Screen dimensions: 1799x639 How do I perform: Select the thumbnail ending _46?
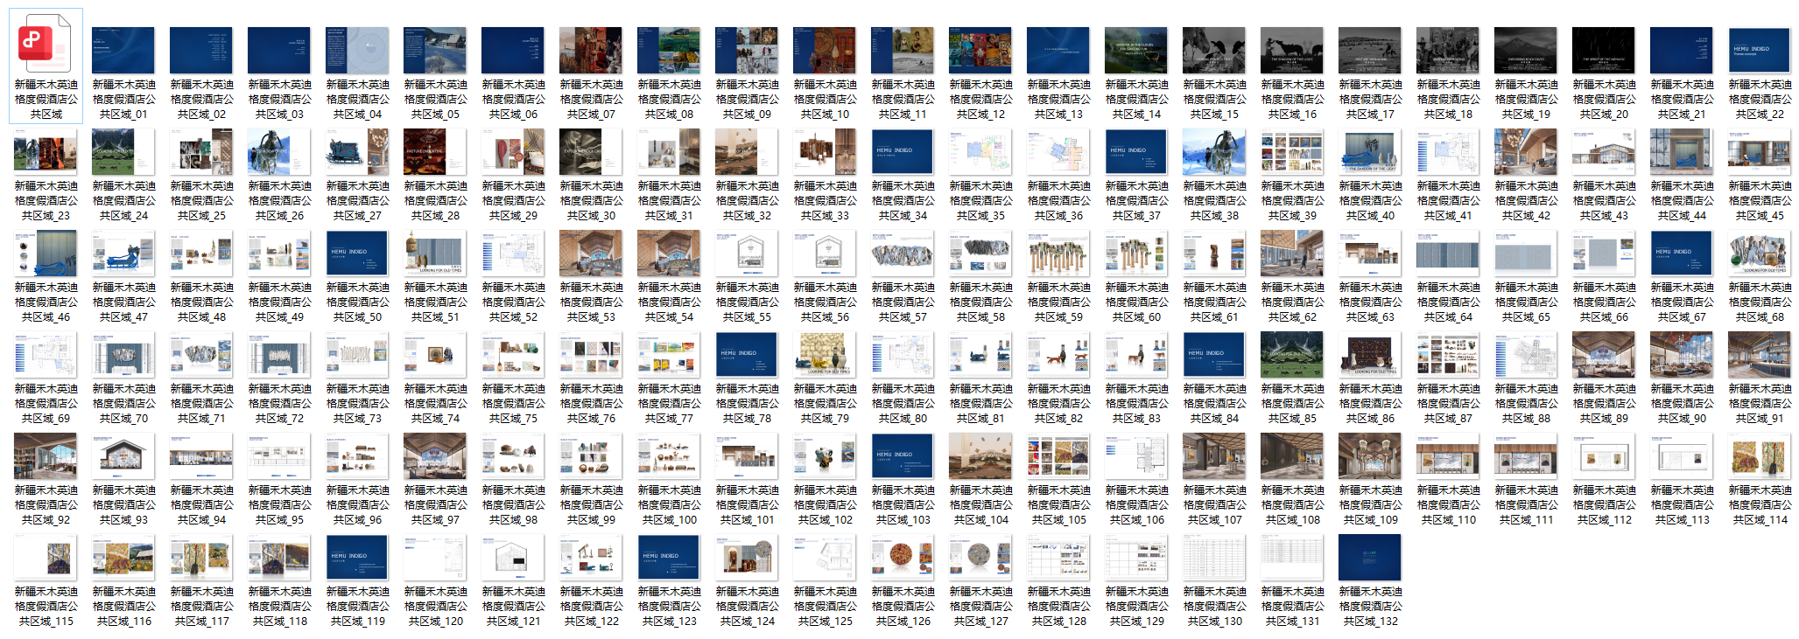coord(46,253)
